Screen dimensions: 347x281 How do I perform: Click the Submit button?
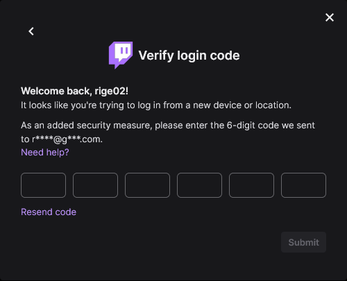coord(303,242)
